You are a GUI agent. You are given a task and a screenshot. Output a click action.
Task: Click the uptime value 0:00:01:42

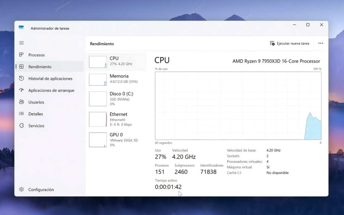point(168,187)
